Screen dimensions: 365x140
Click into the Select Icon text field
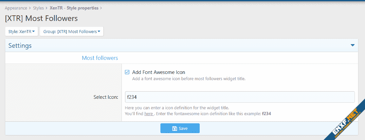click(240, 97)
